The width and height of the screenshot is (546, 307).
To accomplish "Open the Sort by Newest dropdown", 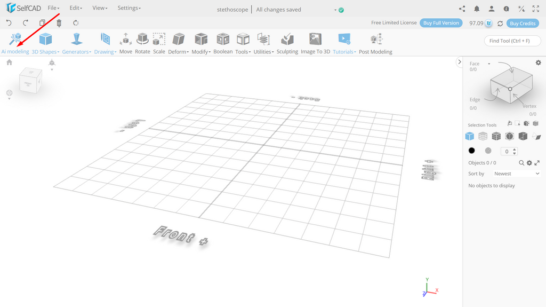I will (517, 174).
